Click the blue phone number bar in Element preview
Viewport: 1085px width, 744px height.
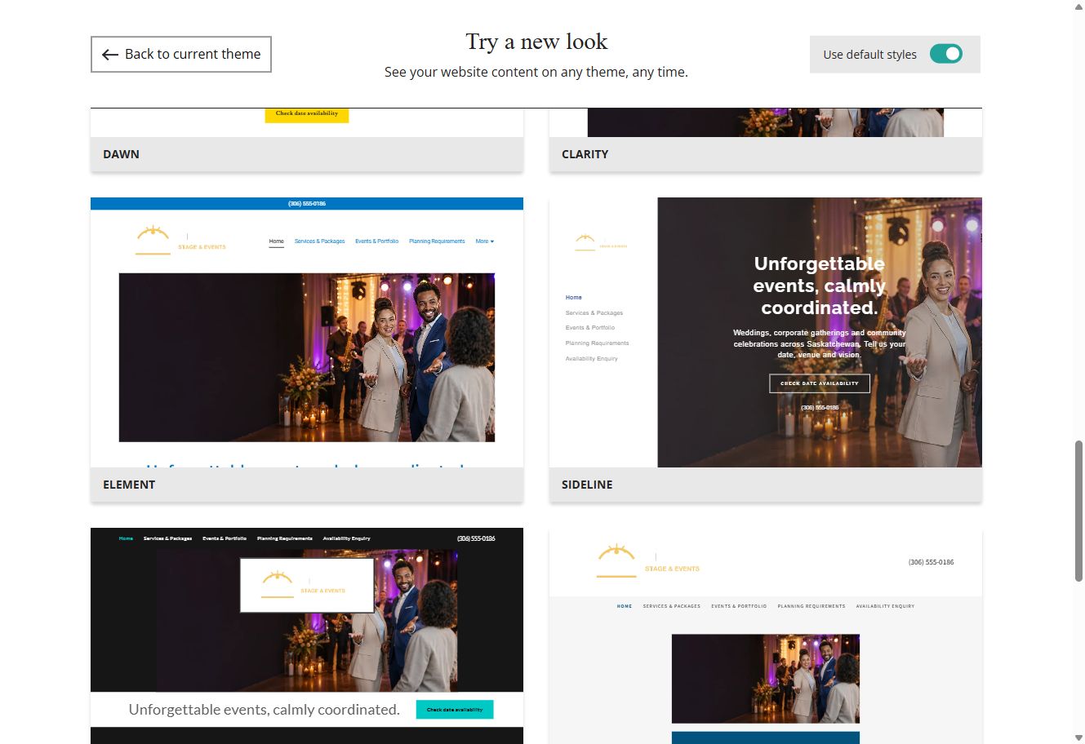[x=307, y=204]
